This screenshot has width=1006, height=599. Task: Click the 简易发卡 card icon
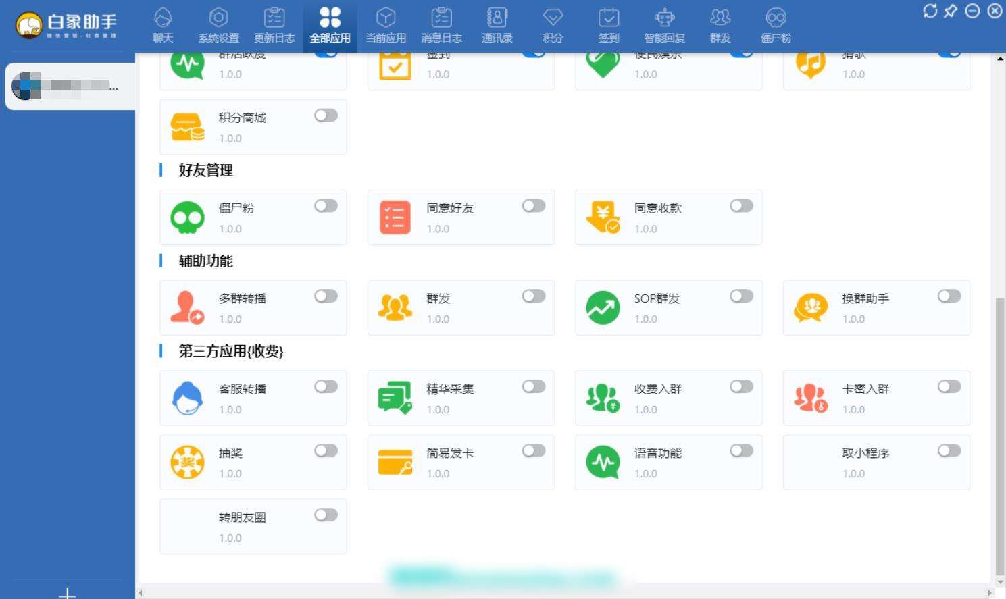395,463
